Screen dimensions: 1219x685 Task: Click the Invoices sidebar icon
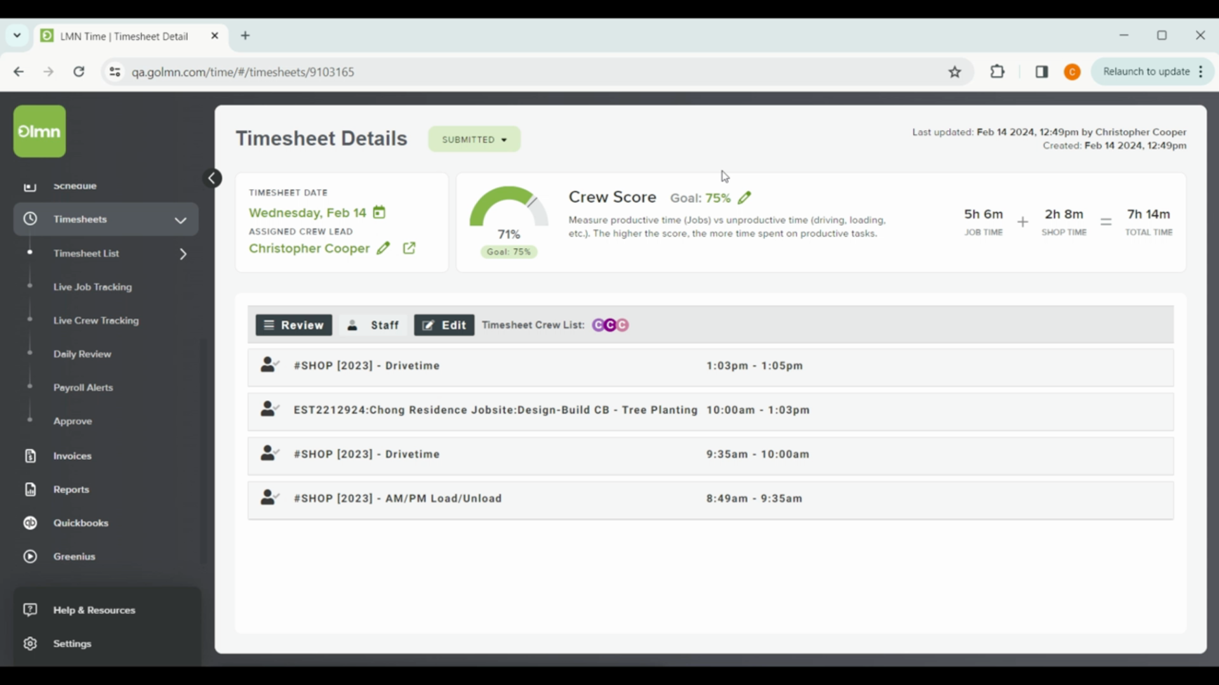pos(30,455)
